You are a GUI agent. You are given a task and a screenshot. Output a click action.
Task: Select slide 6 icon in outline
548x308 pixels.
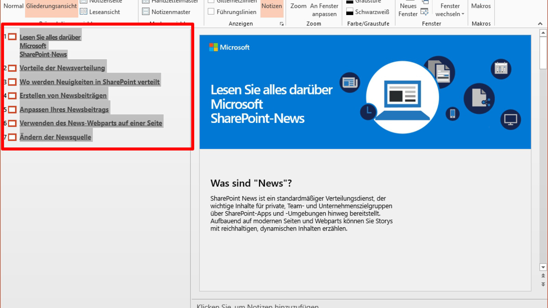[x=12, y=123]
